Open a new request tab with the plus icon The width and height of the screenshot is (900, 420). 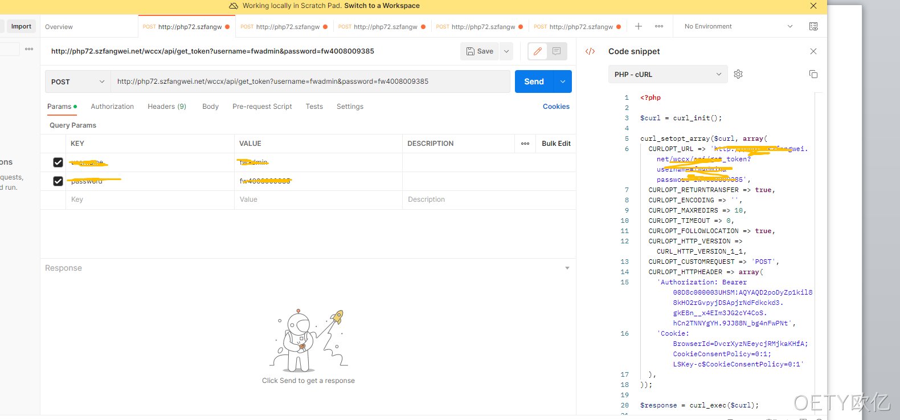click(639, 26)
